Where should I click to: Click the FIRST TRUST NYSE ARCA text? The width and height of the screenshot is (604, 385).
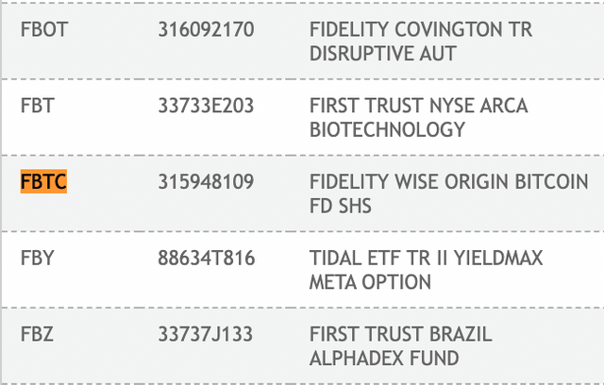(x=419, y=106)
